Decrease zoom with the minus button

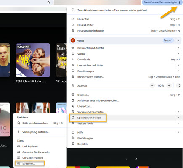152,86
